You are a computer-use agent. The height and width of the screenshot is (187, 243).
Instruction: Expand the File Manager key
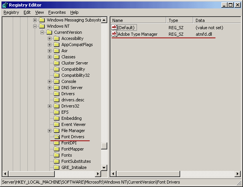click(49, 131)
